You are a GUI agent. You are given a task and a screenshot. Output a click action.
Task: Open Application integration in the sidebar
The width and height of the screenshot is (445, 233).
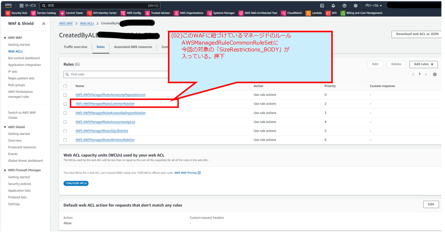click(24, 65)
